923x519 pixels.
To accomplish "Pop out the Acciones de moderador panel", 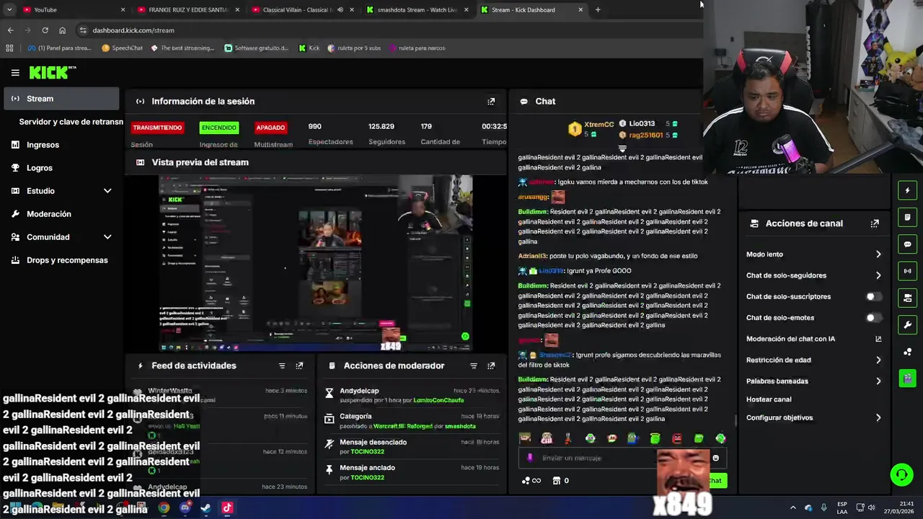I will pos(491,366).
